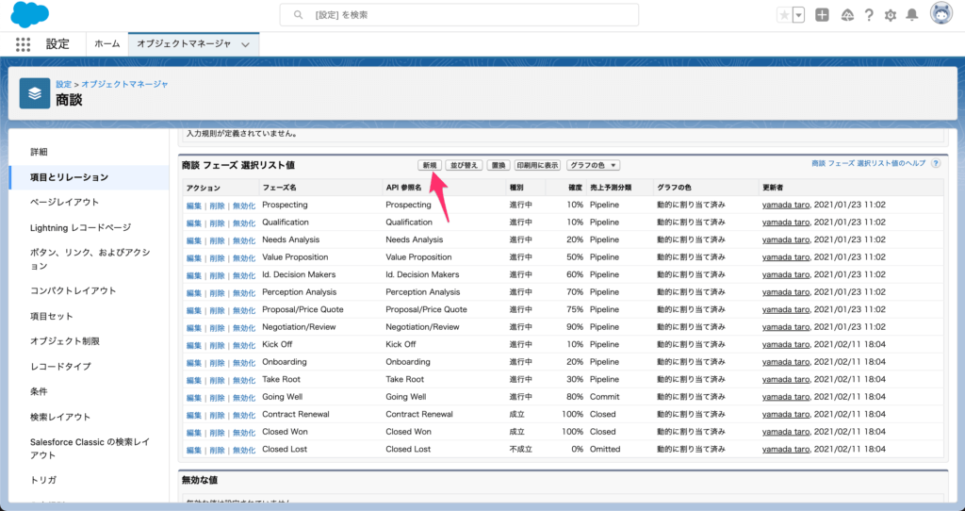The height and width of the screenshot is (511, 965).
Task: Select ページレイアウト in the sidebar
Action: [x=64, y=202]
